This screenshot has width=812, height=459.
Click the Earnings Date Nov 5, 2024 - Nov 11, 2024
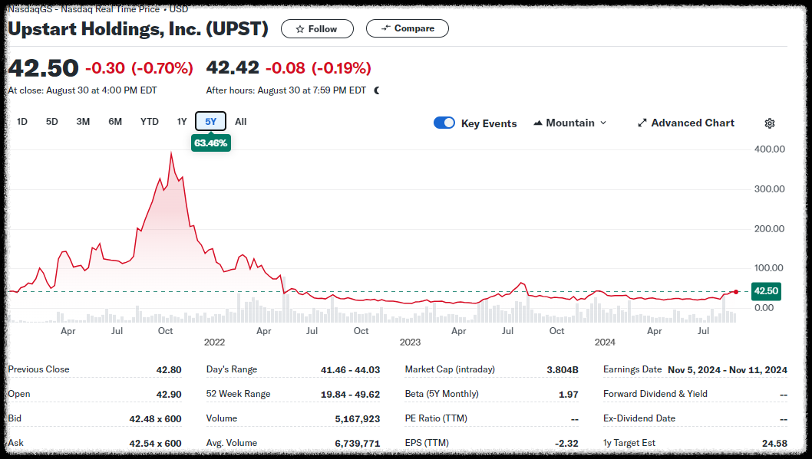728,369
